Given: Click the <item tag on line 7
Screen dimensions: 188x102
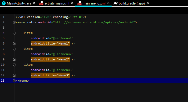Looking at the screenshot, I should [28, 49].
